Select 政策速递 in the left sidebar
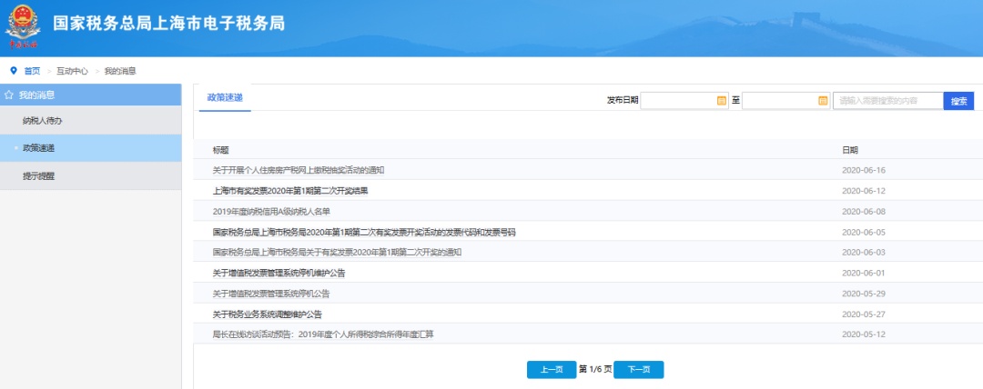This screenshot has width=983, height=389. click(x=38, y=147)
